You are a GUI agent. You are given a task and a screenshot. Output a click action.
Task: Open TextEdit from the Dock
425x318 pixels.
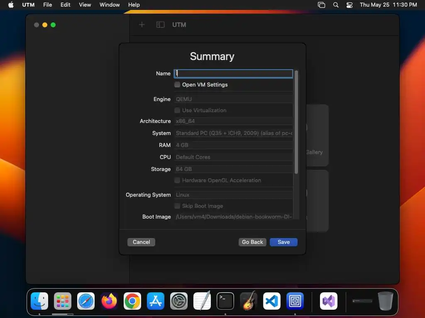[x=202, y=301]
